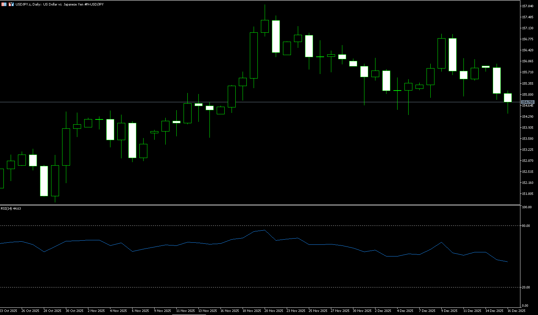Screen dimensions: 538x315
Task: Click the 151.805 price scale label
Action: [528, 193]
